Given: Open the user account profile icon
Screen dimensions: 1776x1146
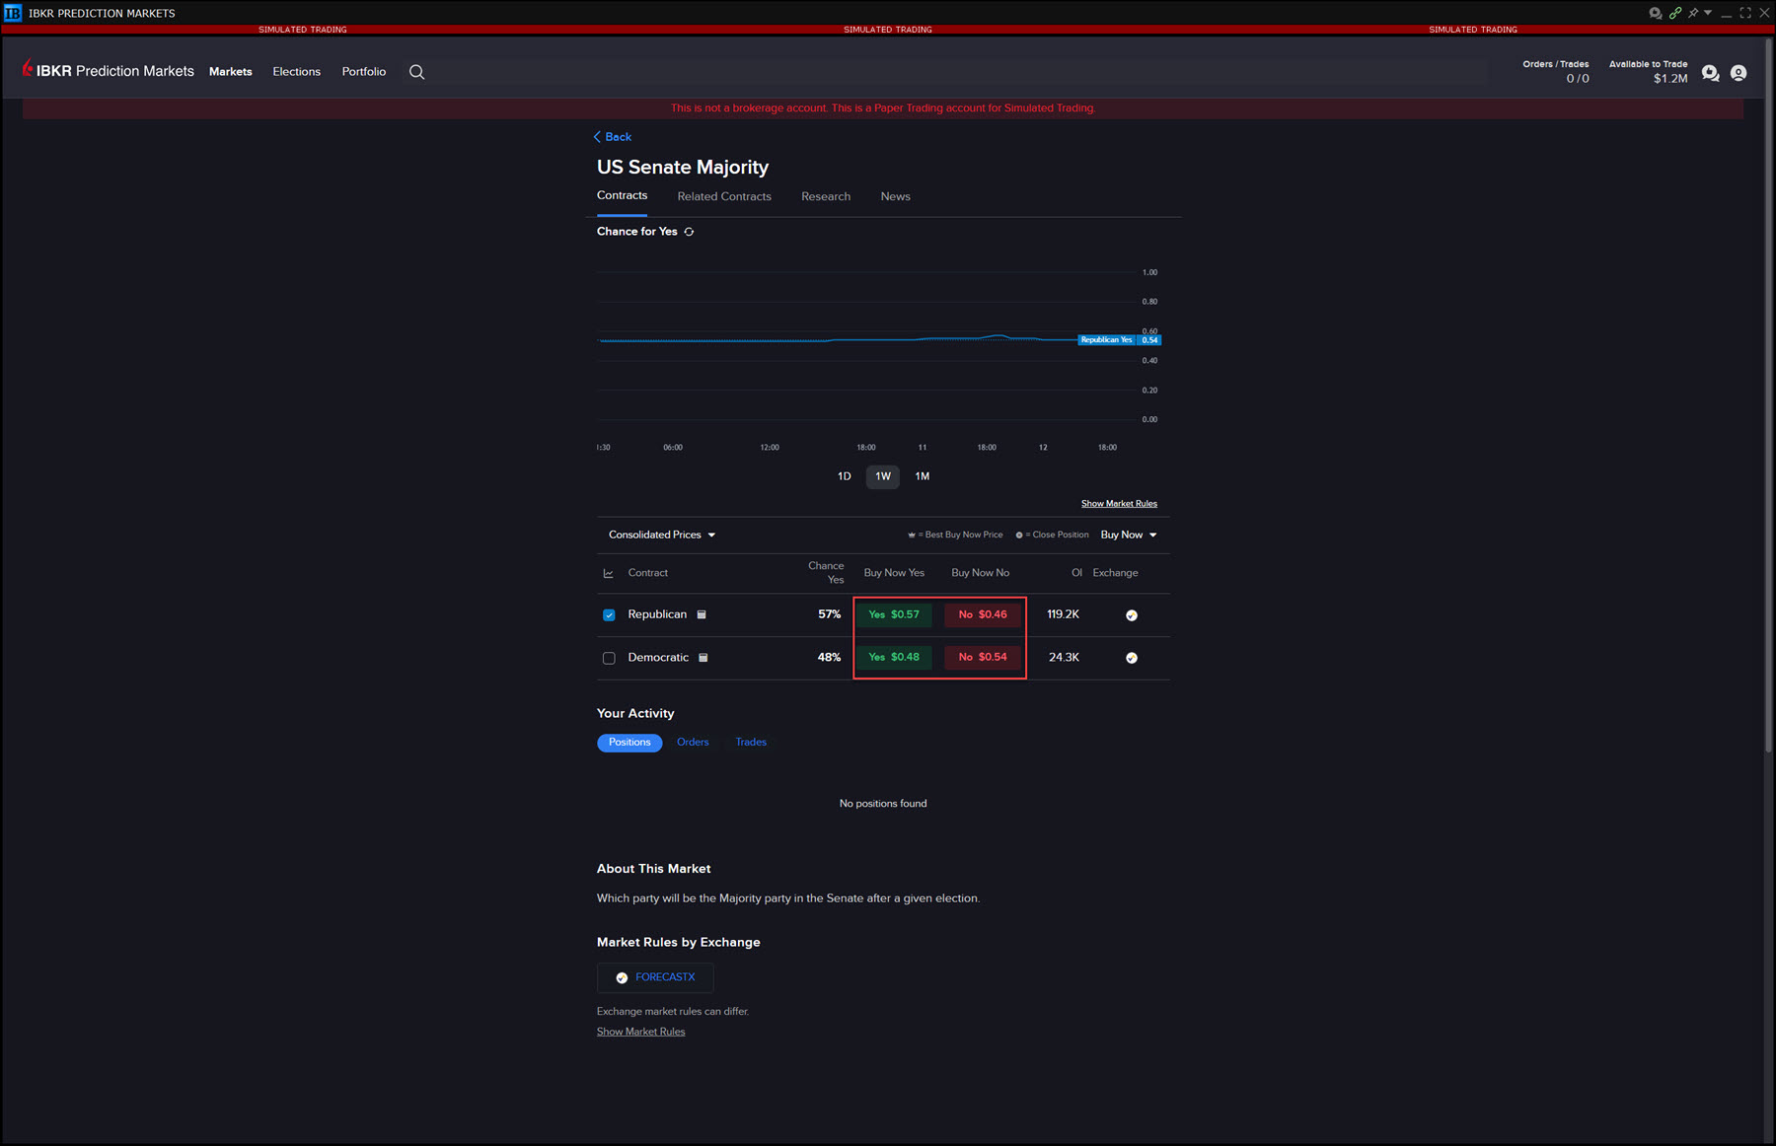Looking at the screenshot, I should pos(1739,73).
